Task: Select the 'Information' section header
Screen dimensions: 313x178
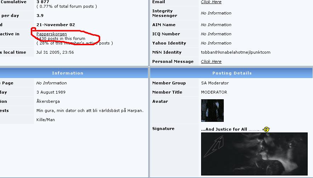Action: click(x=68, y=73)
